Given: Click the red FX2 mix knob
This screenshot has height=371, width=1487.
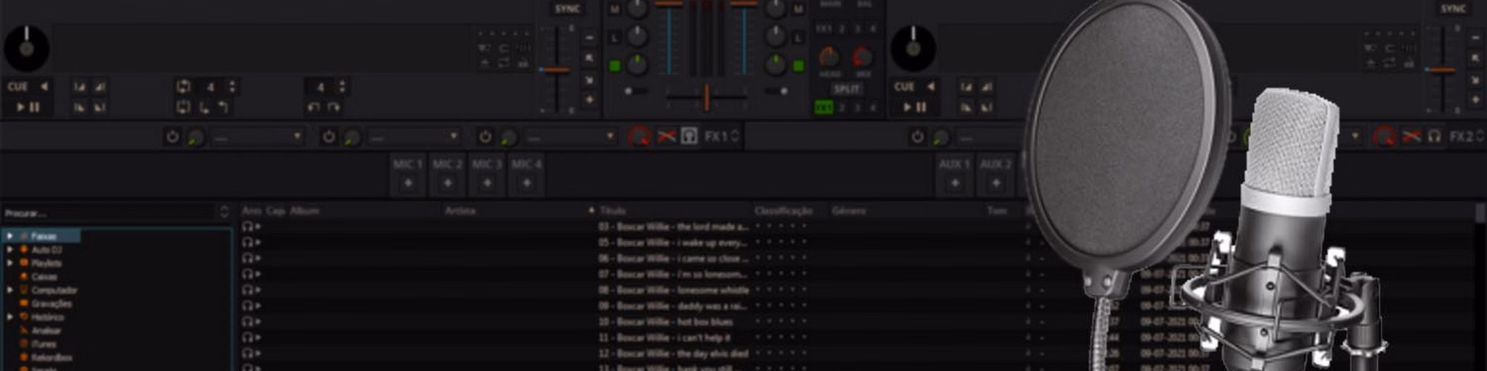Looking at the screenshot, I should (1384, 136).
